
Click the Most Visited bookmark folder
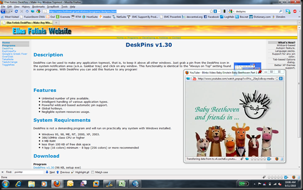point(10,17)
